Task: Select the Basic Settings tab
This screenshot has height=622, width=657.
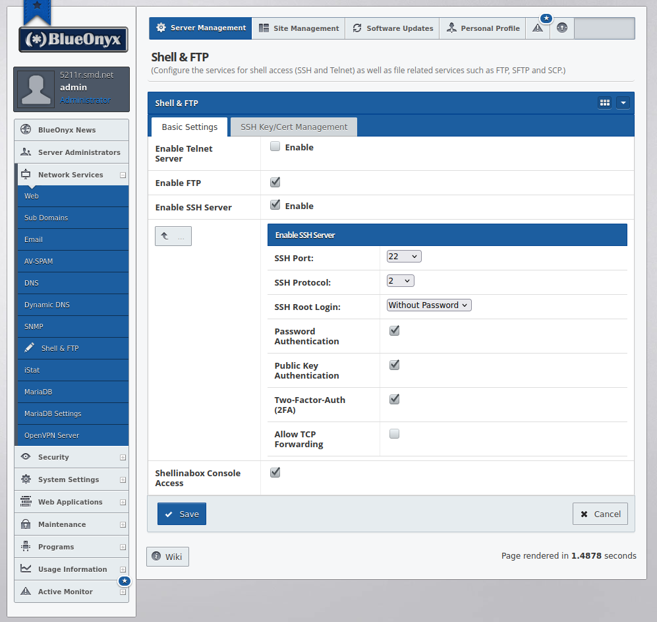Action: (x=189, y=127)
